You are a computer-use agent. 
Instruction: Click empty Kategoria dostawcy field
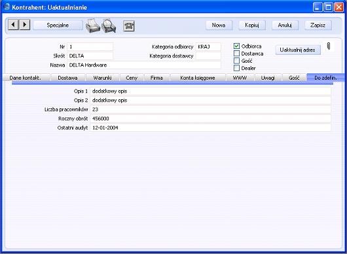coord(208,56)
